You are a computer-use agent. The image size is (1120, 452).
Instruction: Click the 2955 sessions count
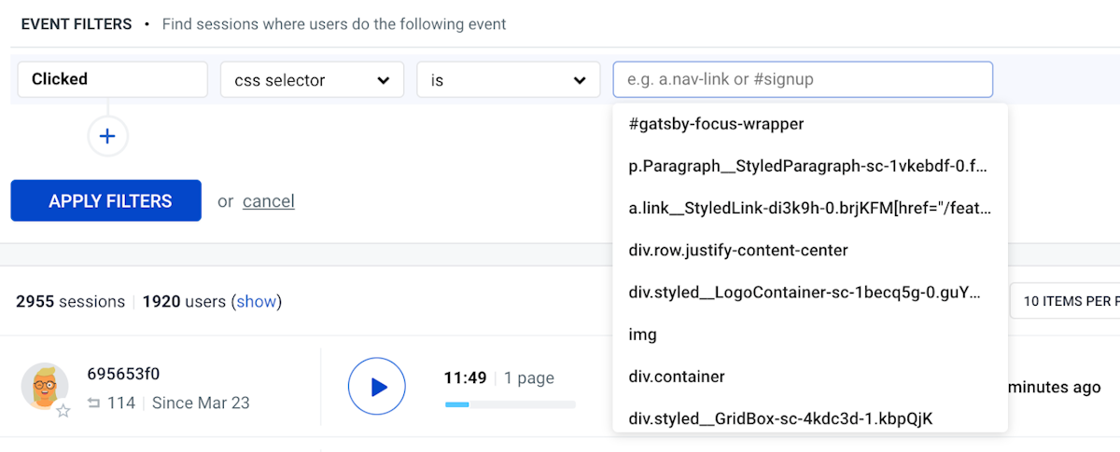point(70,301)
